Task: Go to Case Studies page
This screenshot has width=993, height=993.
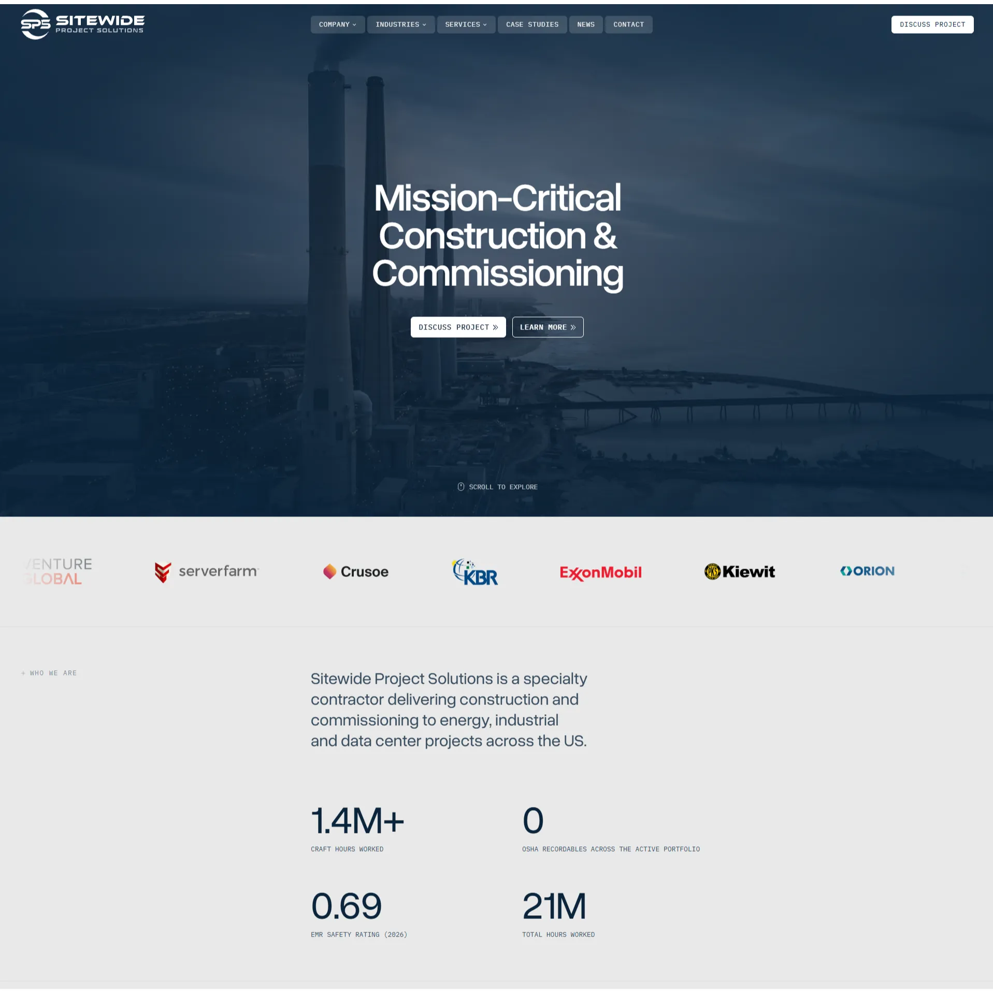Action: click(532, 24)
